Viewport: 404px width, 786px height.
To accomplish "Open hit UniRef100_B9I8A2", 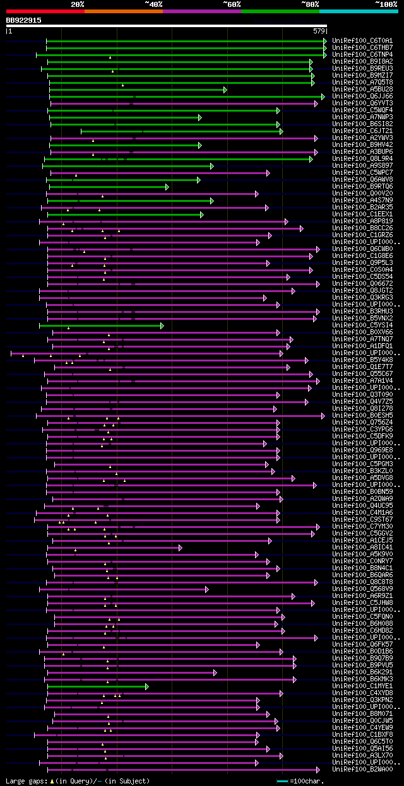I will [362, 61].
